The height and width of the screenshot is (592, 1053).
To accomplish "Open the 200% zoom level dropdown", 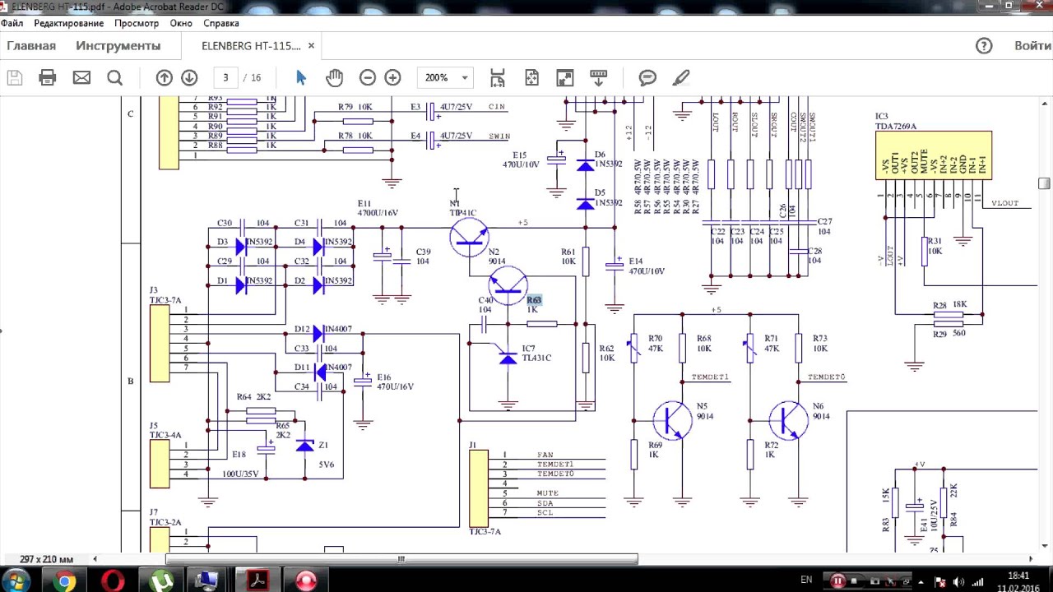I will point(445,78).
